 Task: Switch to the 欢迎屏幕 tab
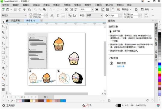click(x=16, y=20)
